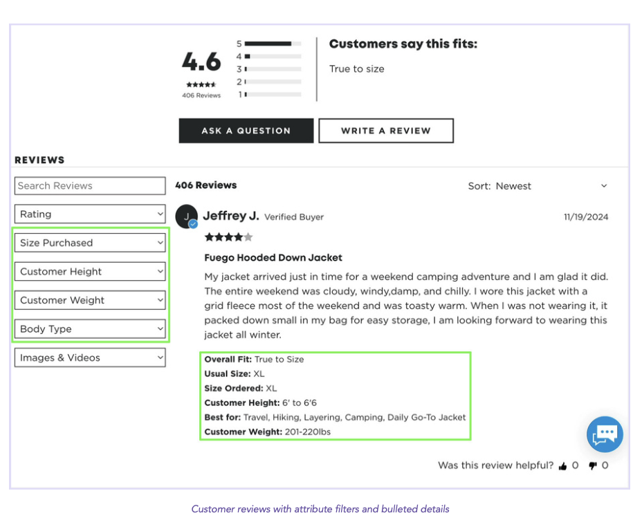Click Jeffrey J.'s avatar with verified badge
Image resolution: width=642 pixels, height=520 pixels.
point(187,217)
